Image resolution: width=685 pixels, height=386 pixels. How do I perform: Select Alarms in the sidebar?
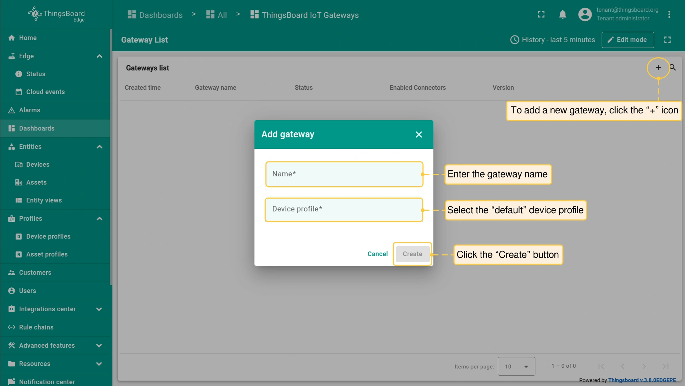(29, 110)
